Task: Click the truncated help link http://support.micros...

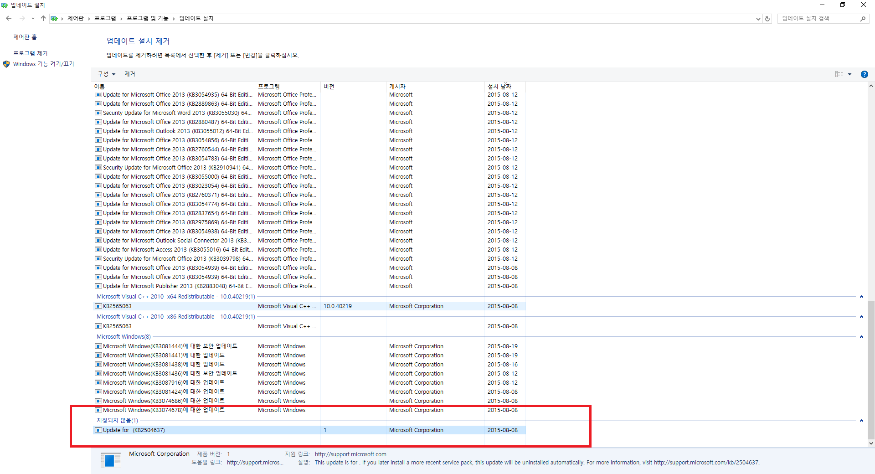Action: coord(255,463)
